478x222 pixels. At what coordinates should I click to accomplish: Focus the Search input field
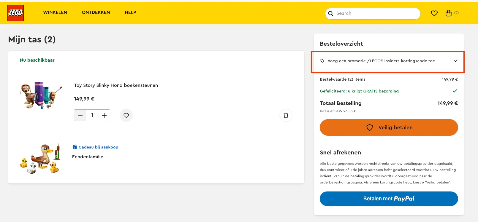373,14
